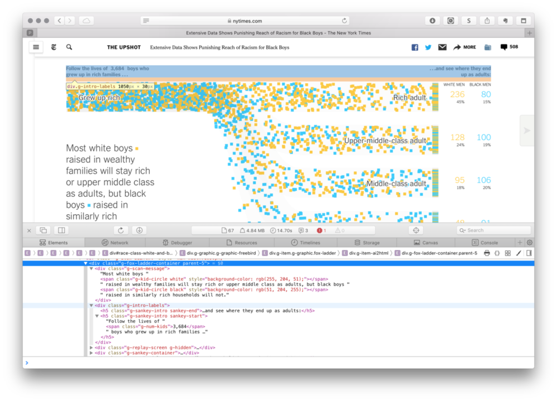The image size is (557, 401).
Task: Reload the page from the inspector toolbar
Action: (x=121, y=230)
